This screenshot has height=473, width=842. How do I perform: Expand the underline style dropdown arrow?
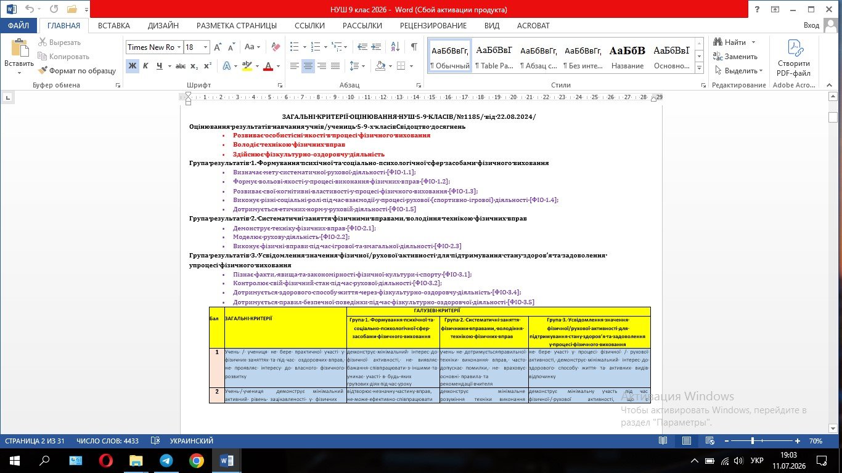[169, 66]
